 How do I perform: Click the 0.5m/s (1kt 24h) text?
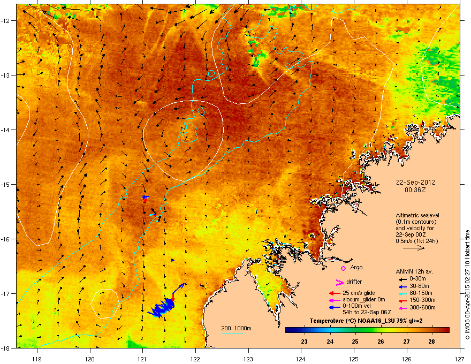tap(416, 241)
